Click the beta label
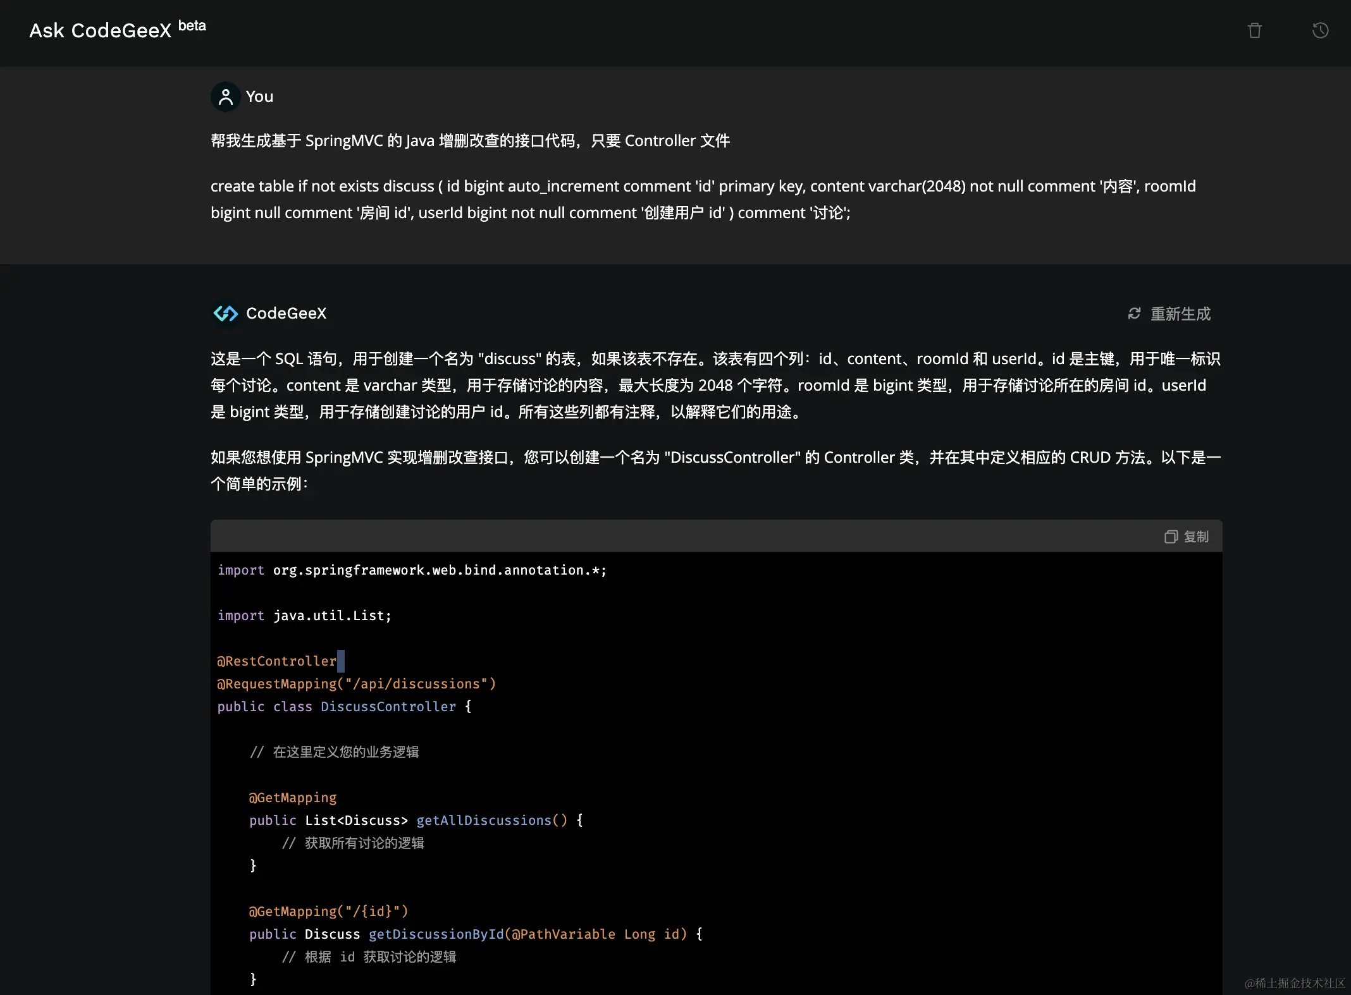 pos(192,26)
